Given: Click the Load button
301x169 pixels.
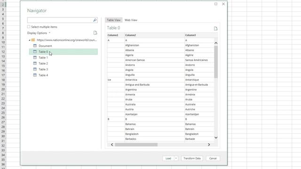Looking at the screenshot, I should [x=168, y=158].
